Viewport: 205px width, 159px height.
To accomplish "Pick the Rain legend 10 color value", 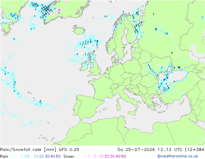I will point(36,156).
